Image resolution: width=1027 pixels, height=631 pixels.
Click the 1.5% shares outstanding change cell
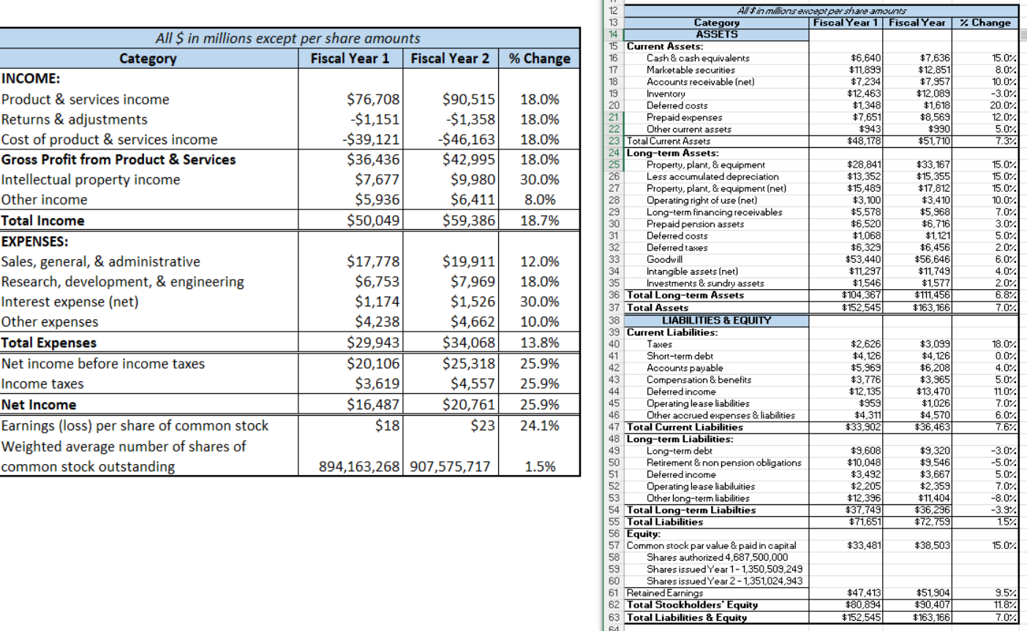[540, 466]
